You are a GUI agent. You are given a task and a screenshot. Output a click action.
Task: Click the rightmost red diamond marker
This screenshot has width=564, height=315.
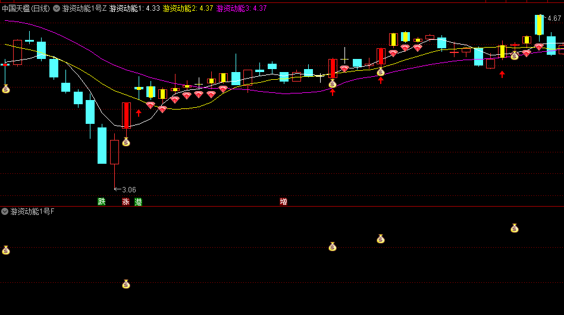pyautogui.click(x=538, y=47)
